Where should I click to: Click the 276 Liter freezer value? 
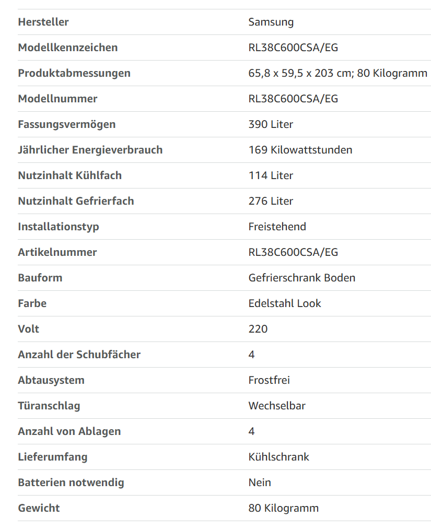tap(271, 201)
